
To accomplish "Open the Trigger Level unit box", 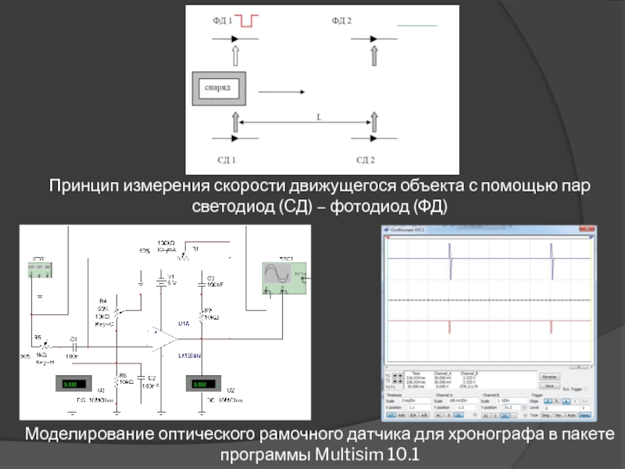I will click(x=585, y=408).
